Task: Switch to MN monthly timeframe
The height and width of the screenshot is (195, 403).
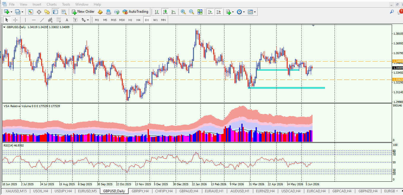Action: click(163, 20)
